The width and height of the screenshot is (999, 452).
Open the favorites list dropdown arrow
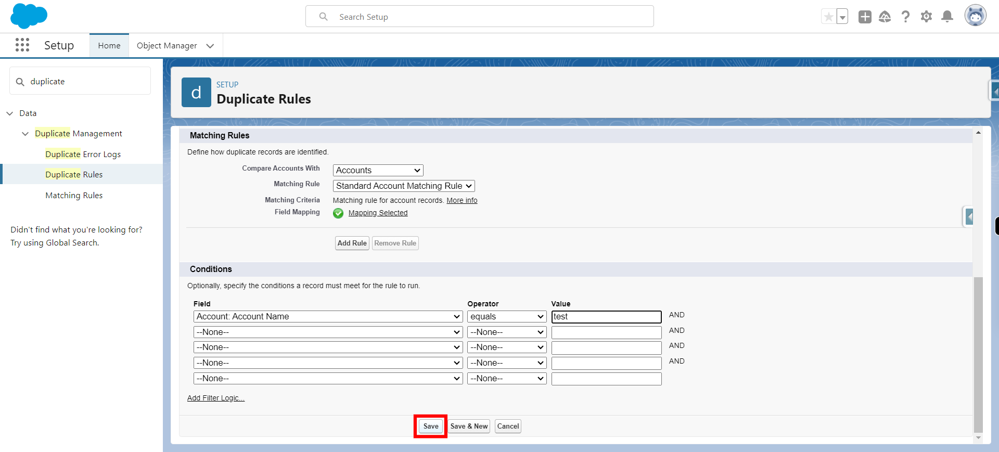click(842, 17)
